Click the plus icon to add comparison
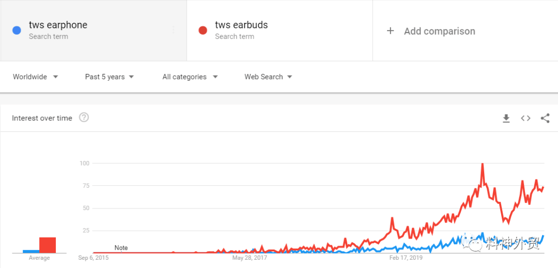 391,31
